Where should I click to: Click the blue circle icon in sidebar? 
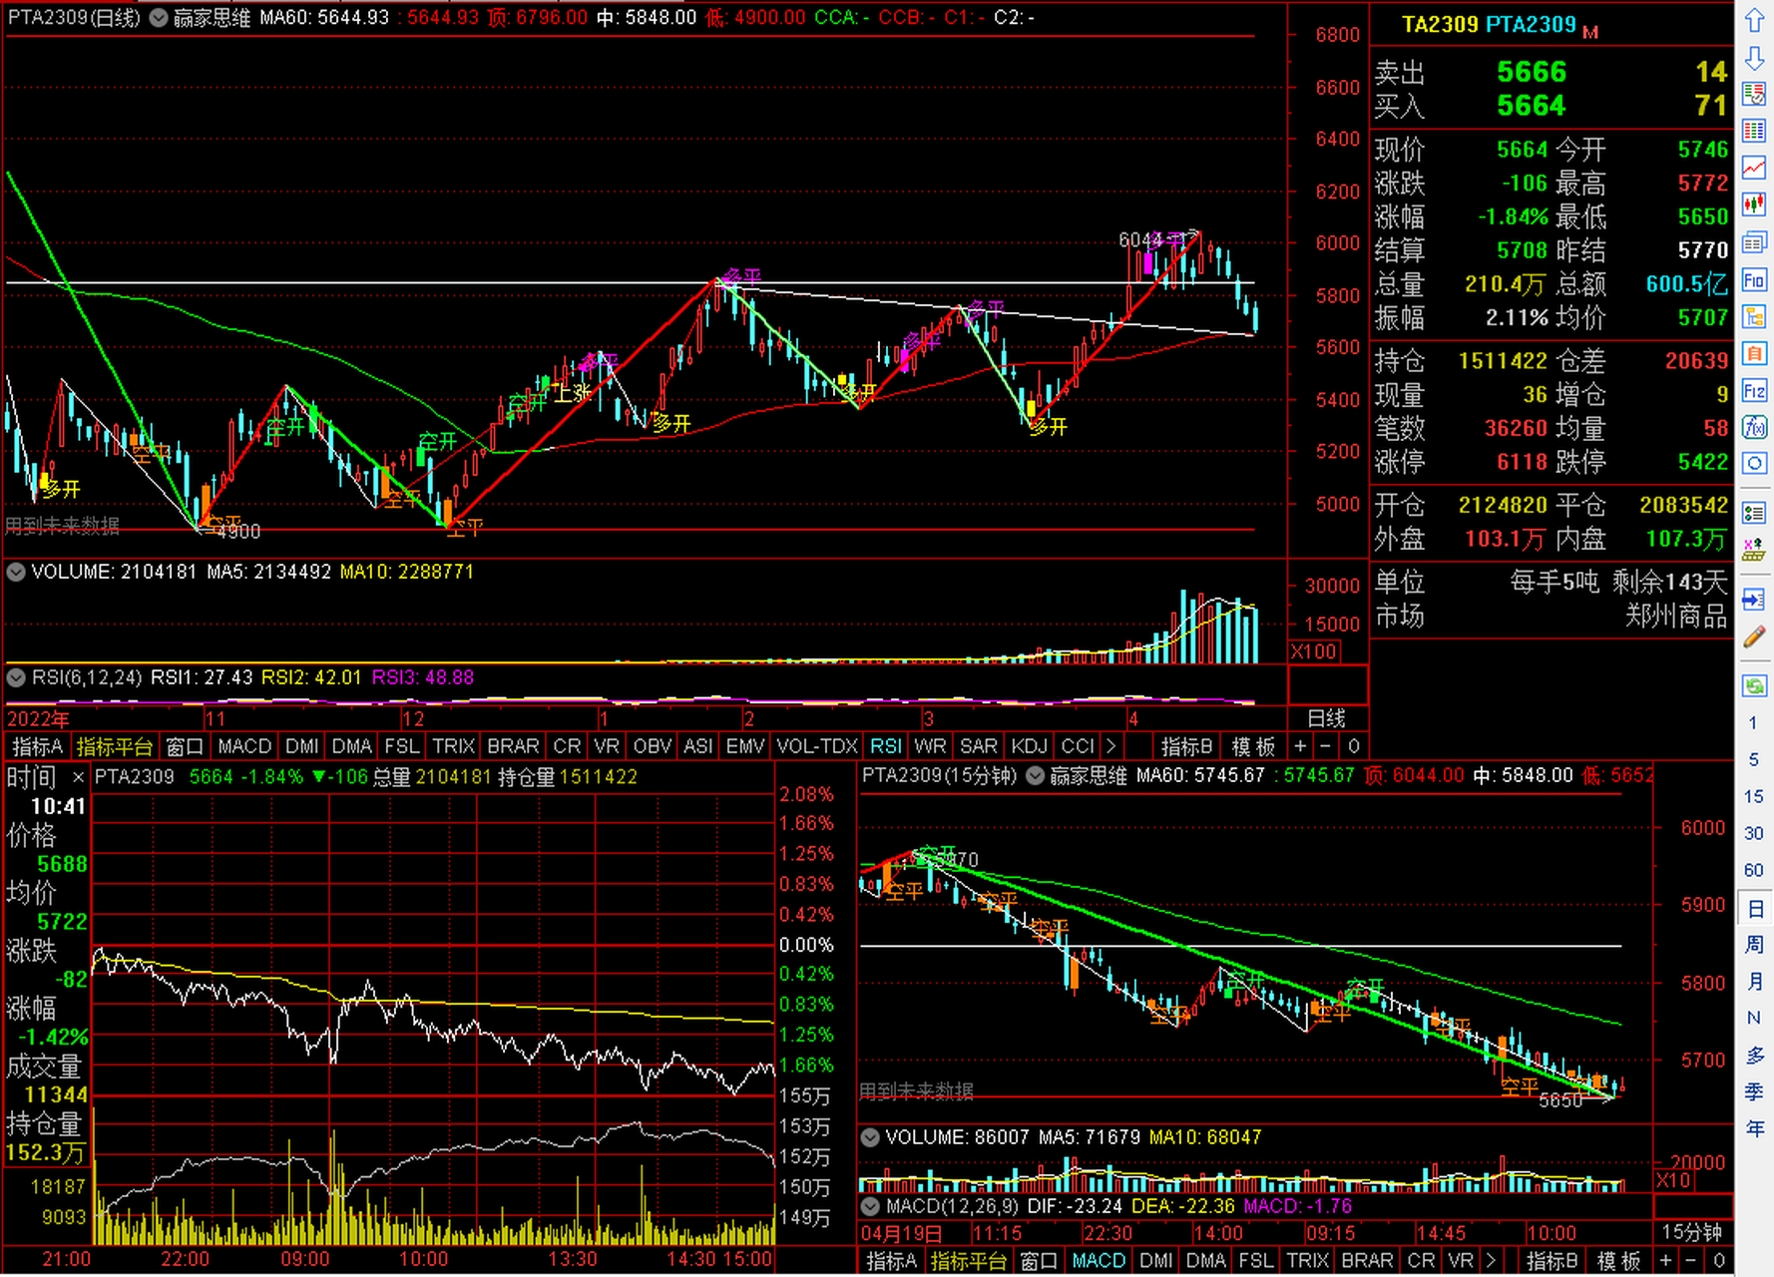[x=1754, y=463]
